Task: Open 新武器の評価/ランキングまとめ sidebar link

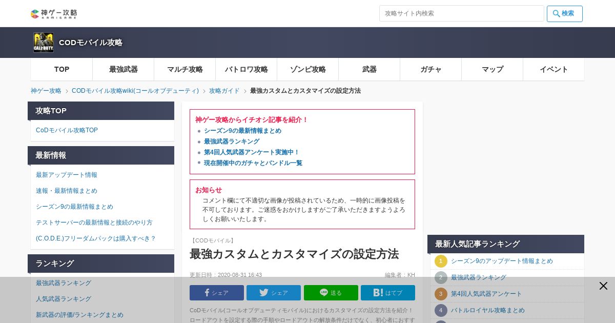Action: (79, 315)
